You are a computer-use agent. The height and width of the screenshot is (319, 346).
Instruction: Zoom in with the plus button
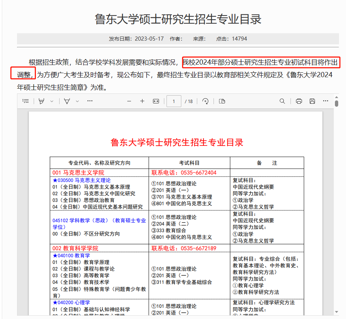coord(142,101)
